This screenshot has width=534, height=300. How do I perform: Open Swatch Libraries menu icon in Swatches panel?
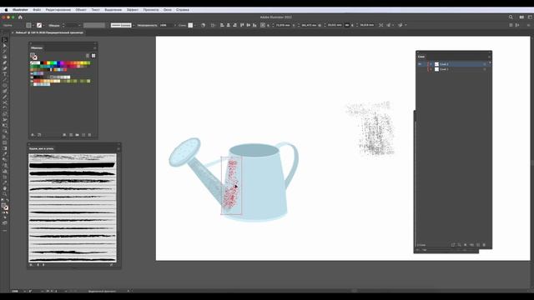[x=33, y=135]
